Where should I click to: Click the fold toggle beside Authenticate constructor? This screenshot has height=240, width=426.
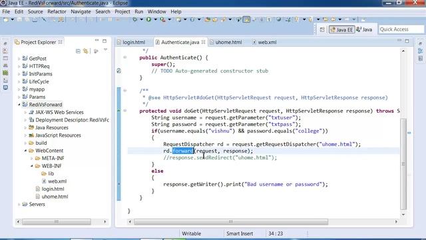point(125,57)
